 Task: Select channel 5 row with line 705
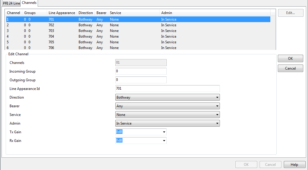pyautogui.click(x=138, y=42)
